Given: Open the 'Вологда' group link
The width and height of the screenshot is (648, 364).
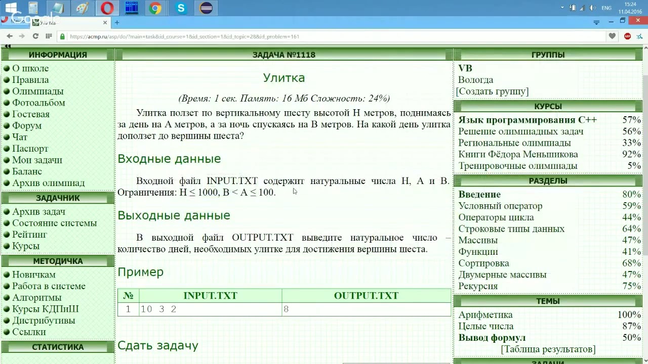Looking at the screenshot, I should (x=475, y=80).
